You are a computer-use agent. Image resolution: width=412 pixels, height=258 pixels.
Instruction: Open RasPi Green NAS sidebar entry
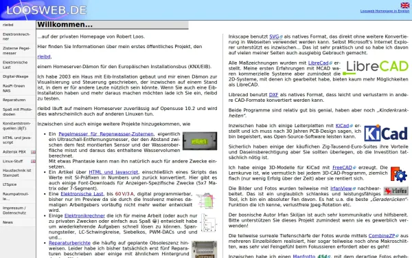pyautogui.click(x=18, y=88)
